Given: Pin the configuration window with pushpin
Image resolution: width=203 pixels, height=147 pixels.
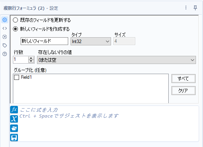Looking at the screenshot, I should tap(195, 8).
